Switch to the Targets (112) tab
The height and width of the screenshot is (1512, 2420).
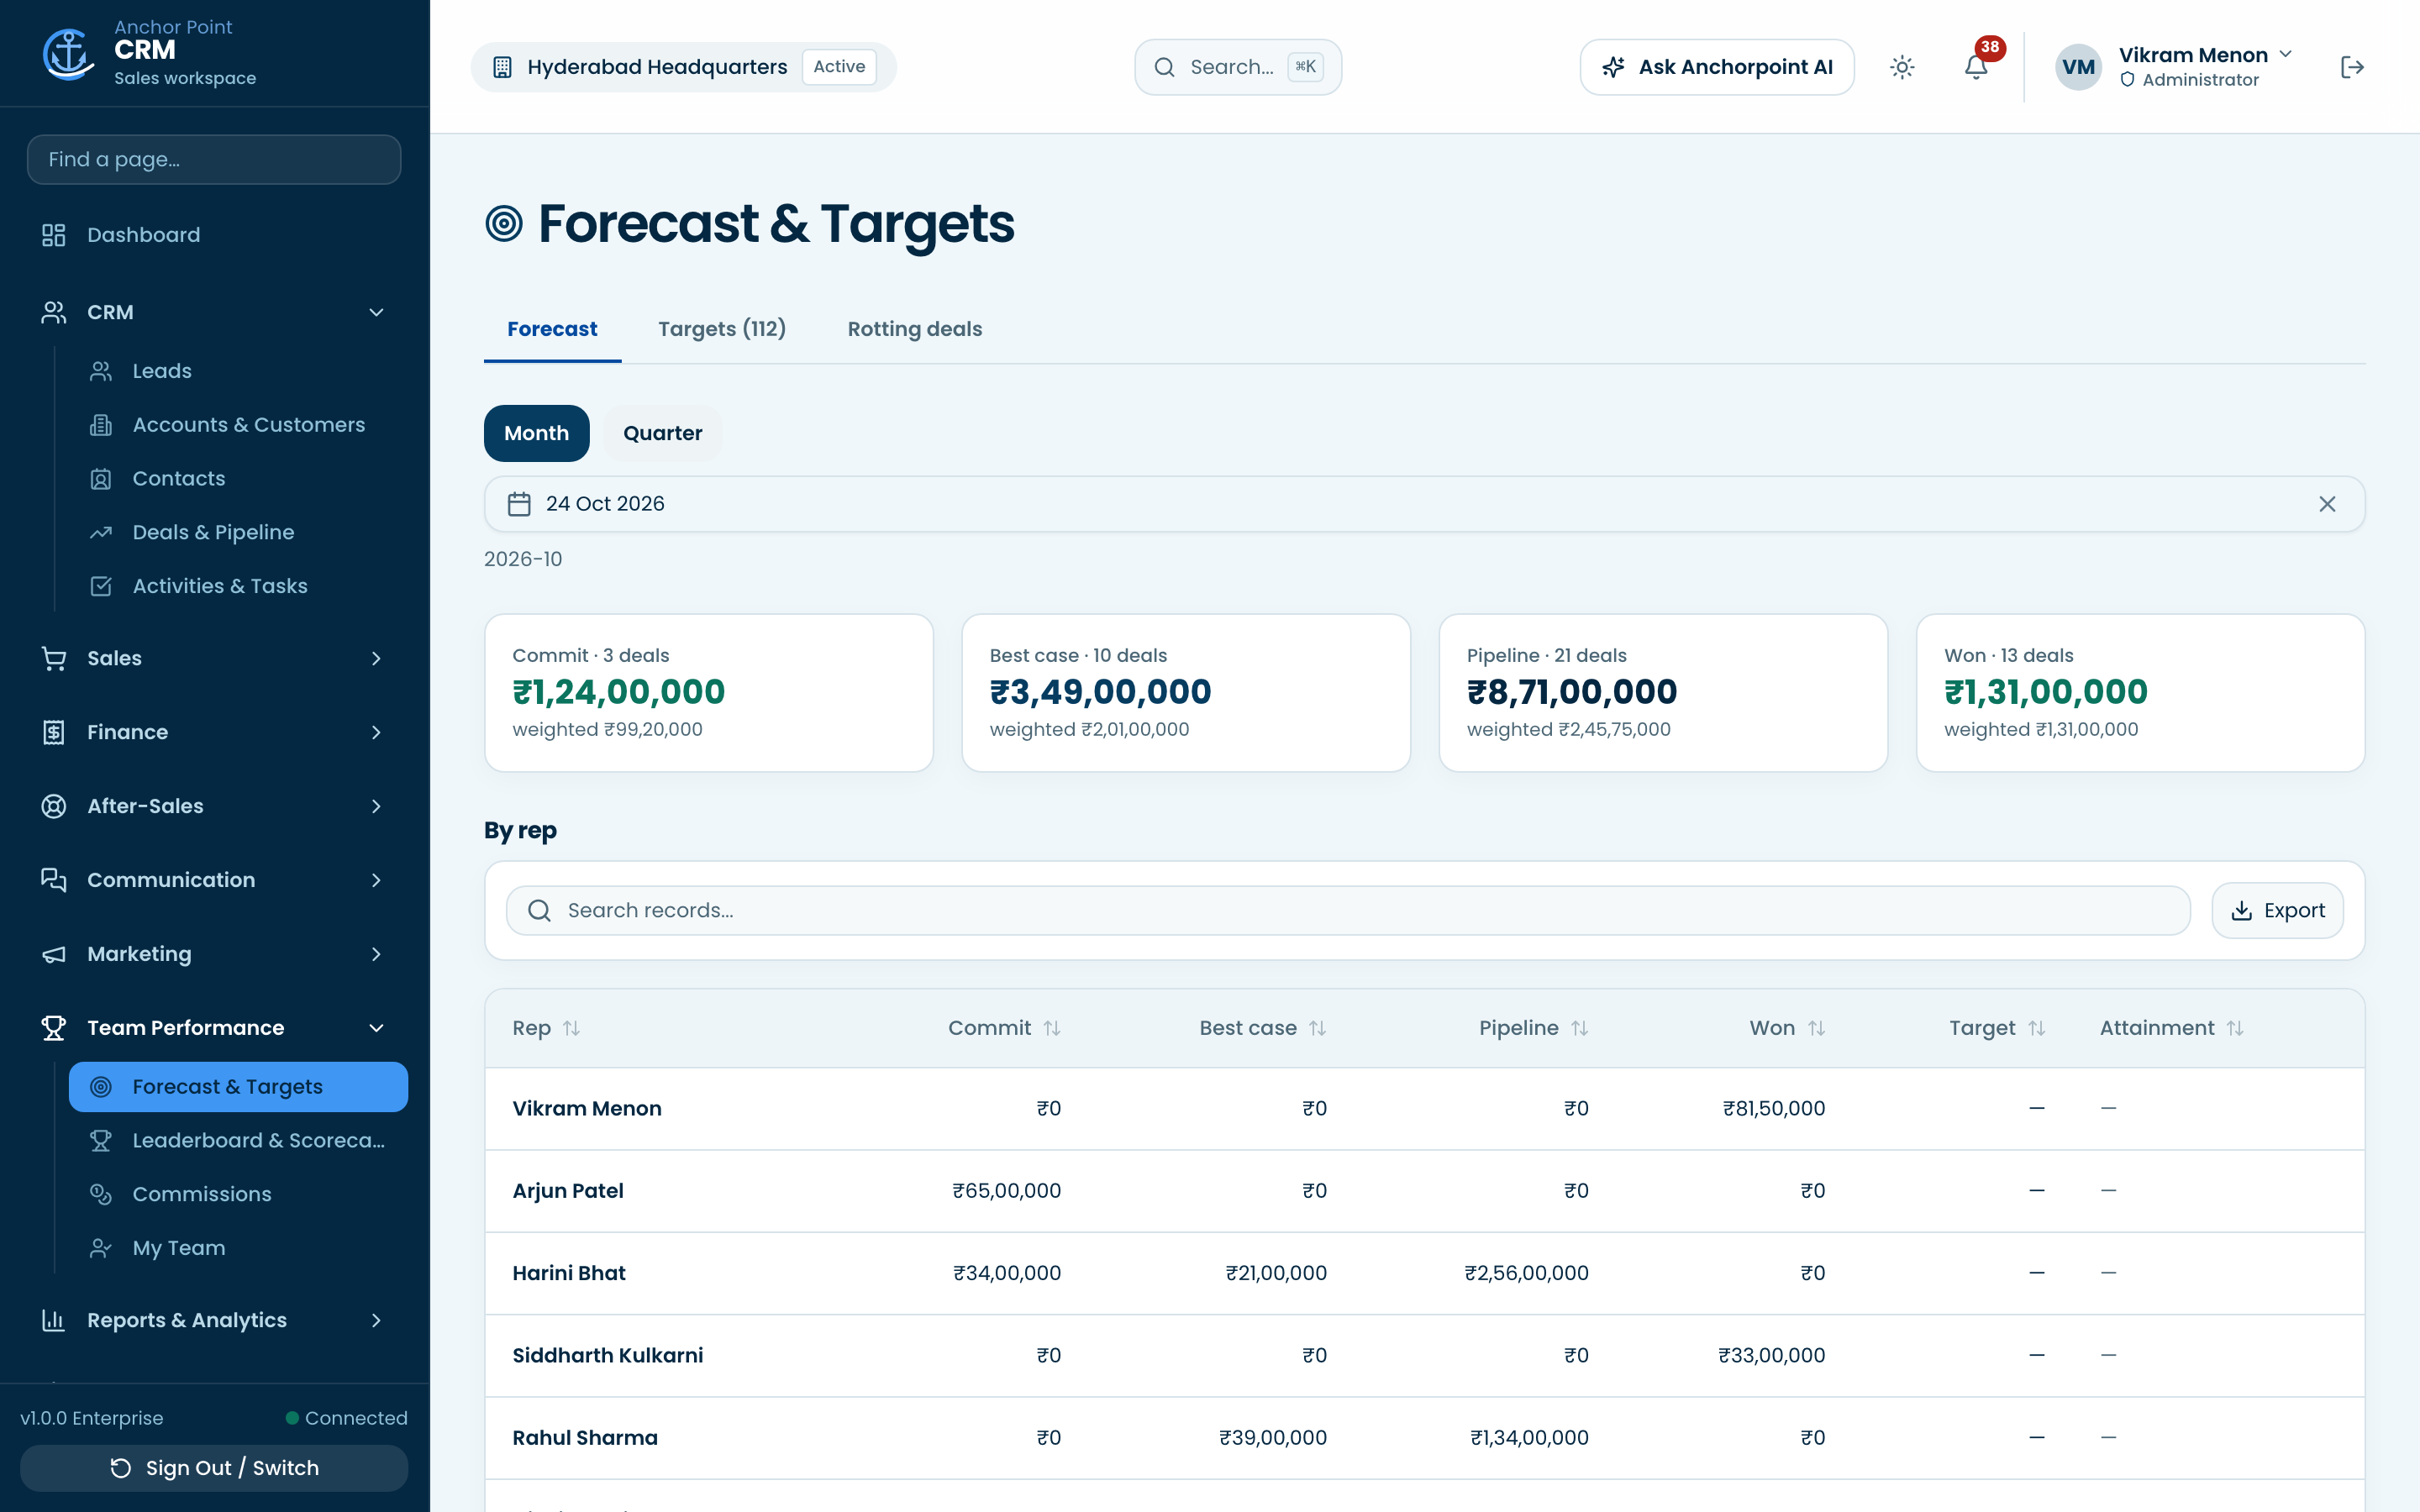click(x=721, y=329)
